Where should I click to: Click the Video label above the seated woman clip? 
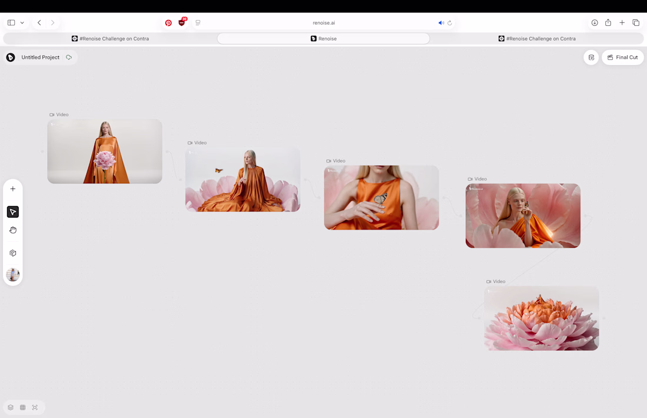[197, 143]
